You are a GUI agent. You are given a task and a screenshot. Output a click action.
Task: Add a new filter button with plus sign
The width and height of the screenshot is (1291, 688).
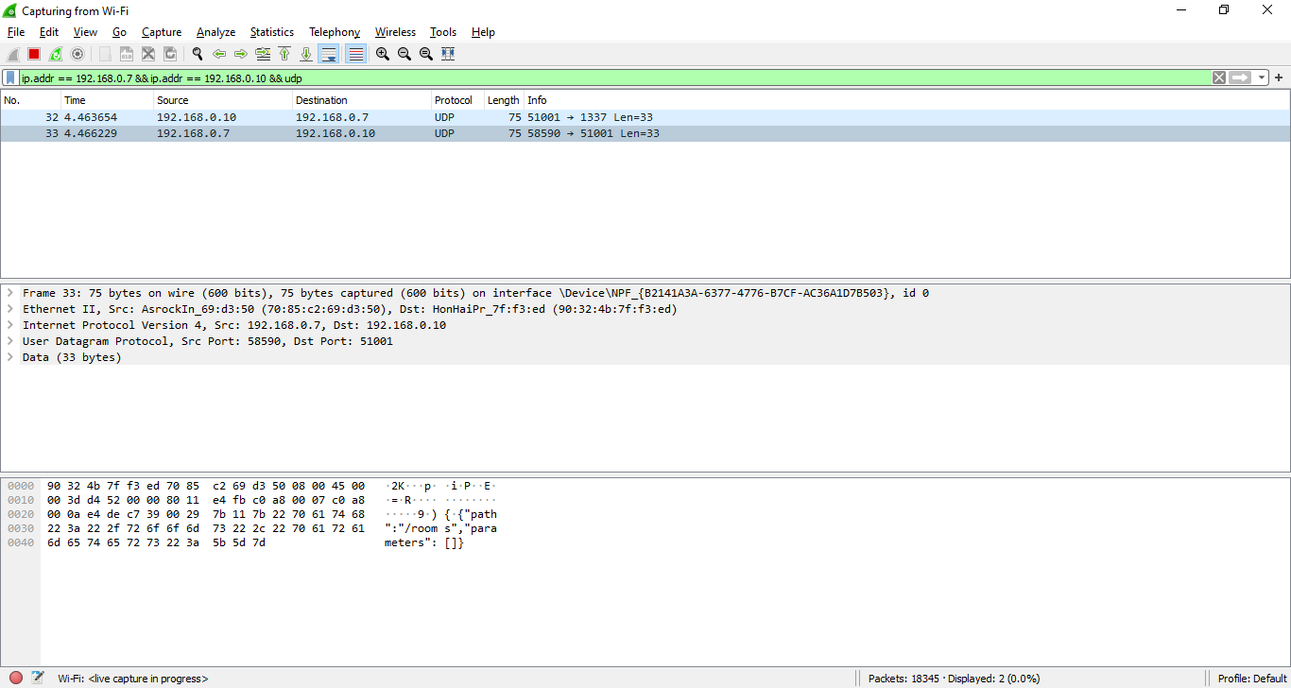(1280, 77)
